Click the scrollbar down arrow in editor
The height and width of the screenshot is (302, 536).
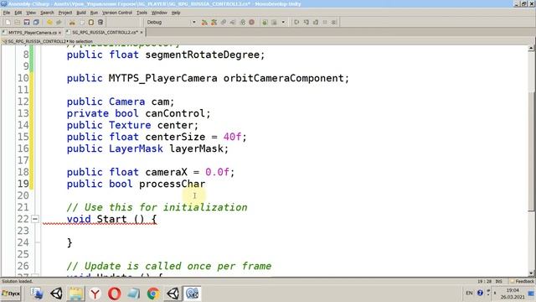pos(531,273)
